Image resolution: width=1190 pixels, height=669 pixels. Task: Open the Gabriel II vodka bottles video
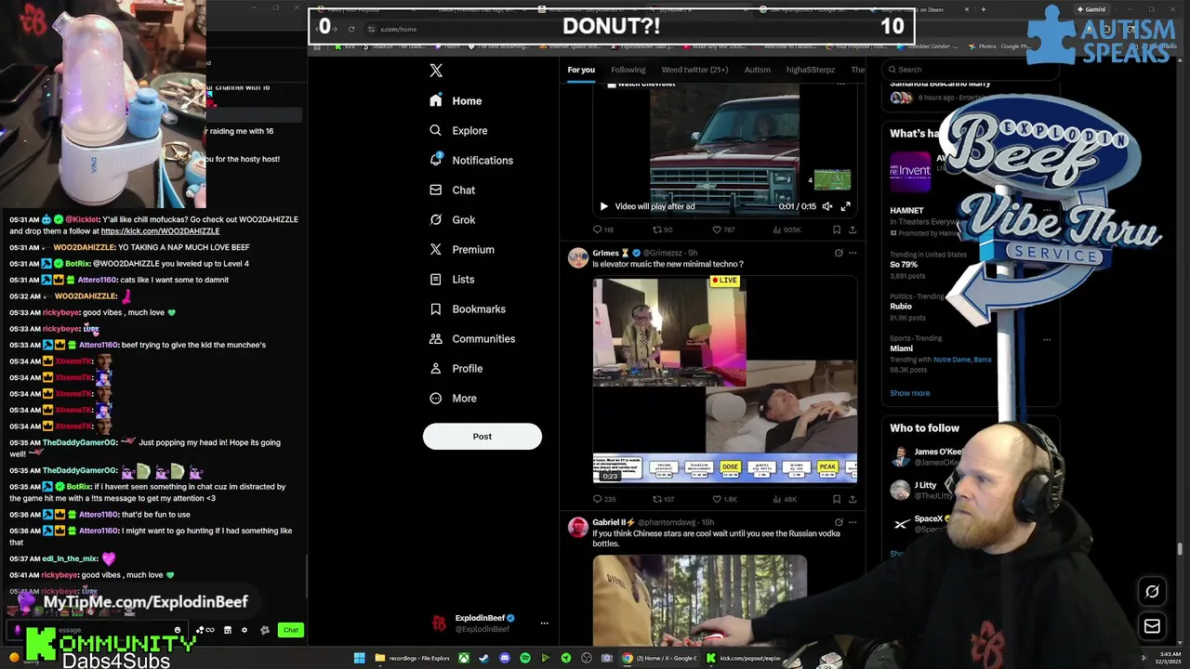tap(700, 600)
